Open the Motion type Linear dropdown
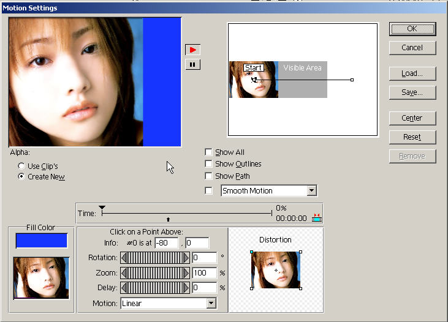 [211, 303]
